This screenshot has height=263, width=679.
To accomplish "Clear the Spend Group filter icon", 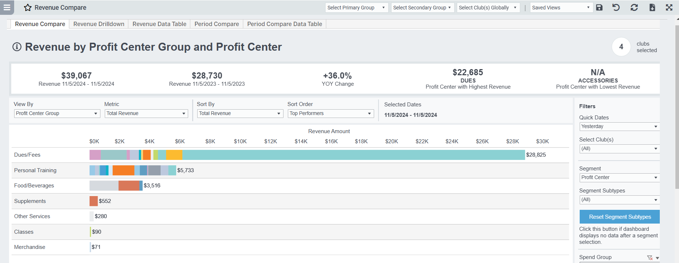I will pyautogui.click(x=650, y=258).
